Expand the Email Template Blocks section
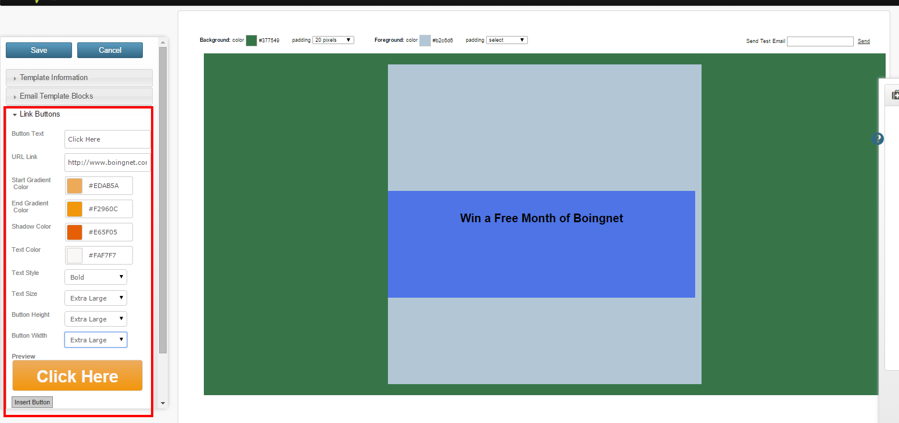This screenshot has width=899, height=423. coord(79,96)
